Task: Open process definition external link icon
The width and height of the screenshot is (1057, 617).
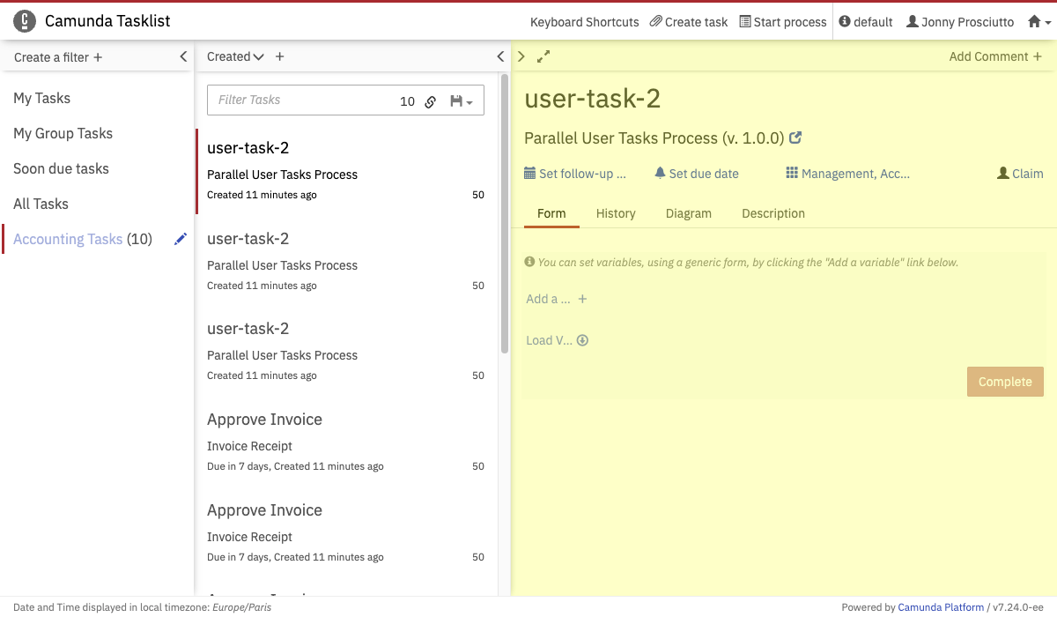Action: (x=795, y=138)
